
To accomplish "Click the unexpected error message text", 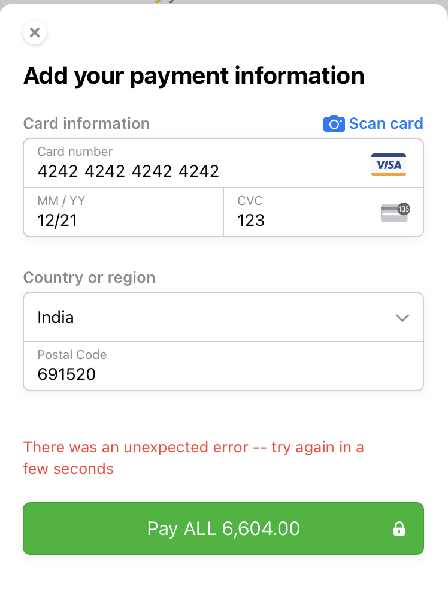I will (193, 457).
